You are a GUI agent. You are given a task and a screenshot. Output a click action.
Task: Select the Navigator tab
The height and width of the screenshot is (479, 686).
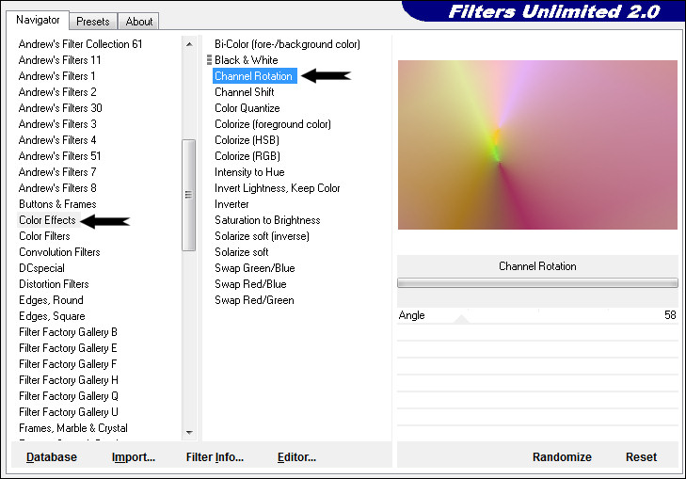[x=38, y=20]
